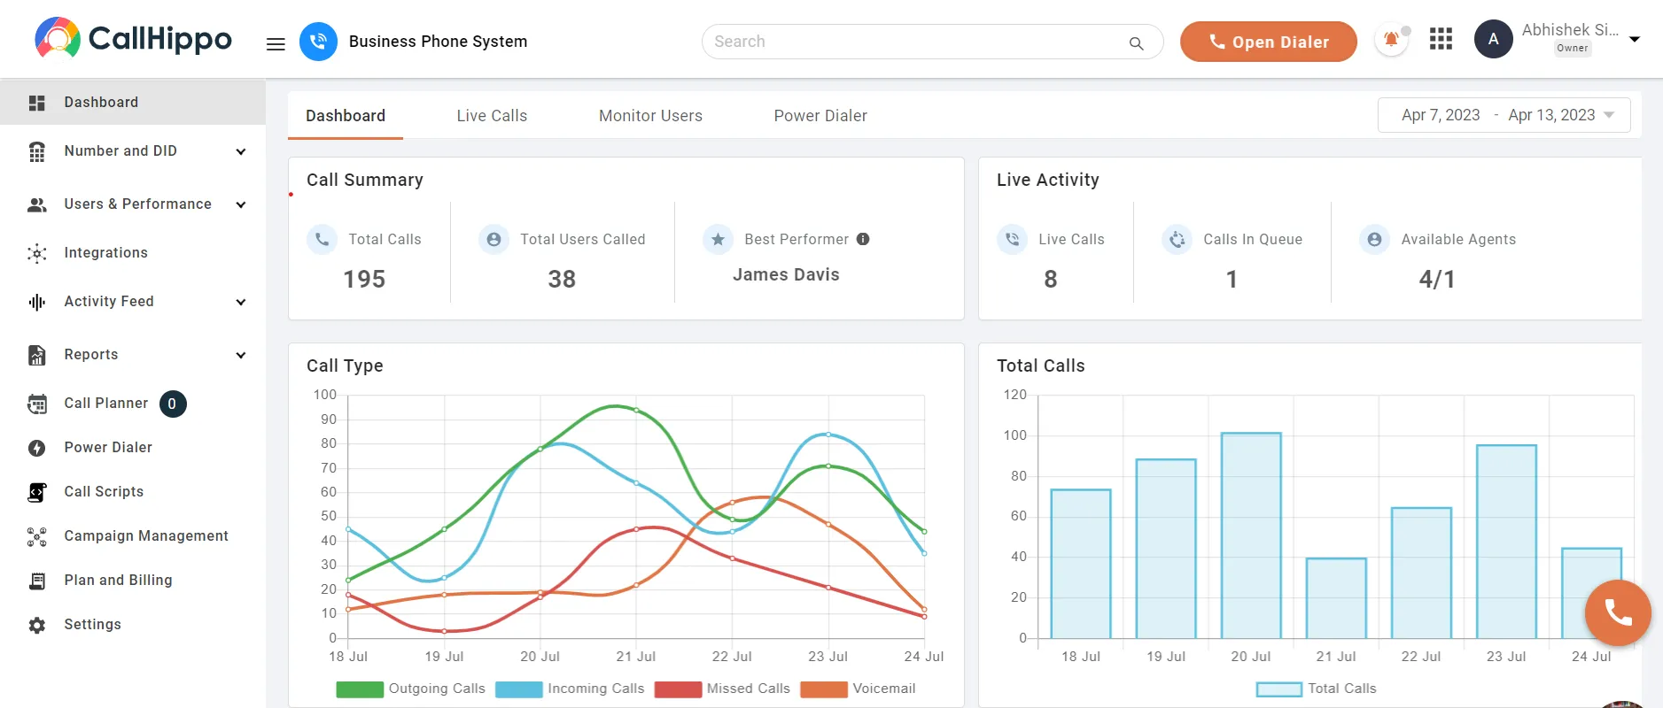Click the Power Dialer sidebar icon
This screenshot has width=1663, height=708.
(x=37, y=448)
